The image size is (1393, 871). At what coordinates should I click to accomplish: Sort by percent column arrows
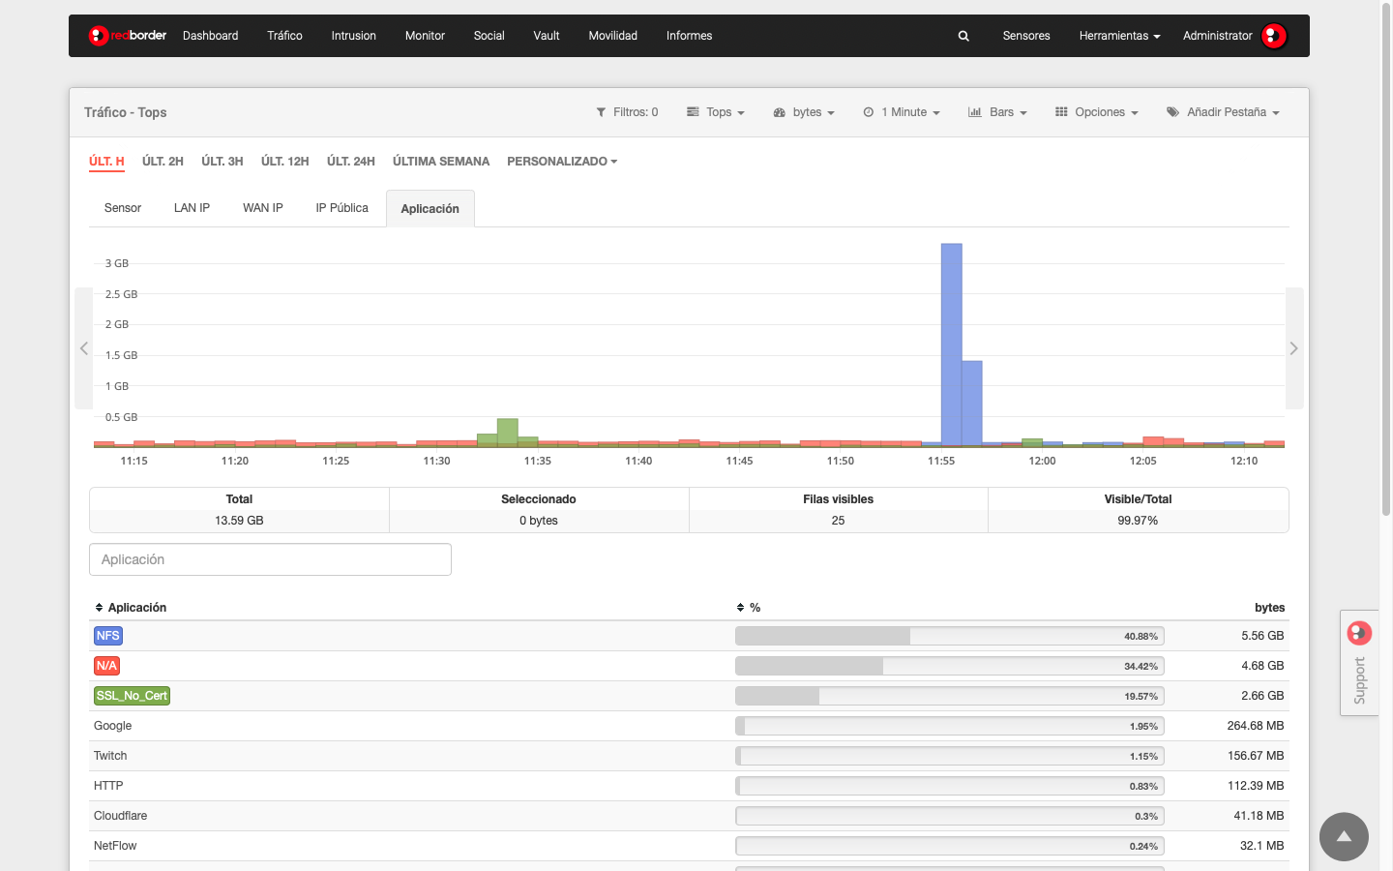[x=740, y=608]
